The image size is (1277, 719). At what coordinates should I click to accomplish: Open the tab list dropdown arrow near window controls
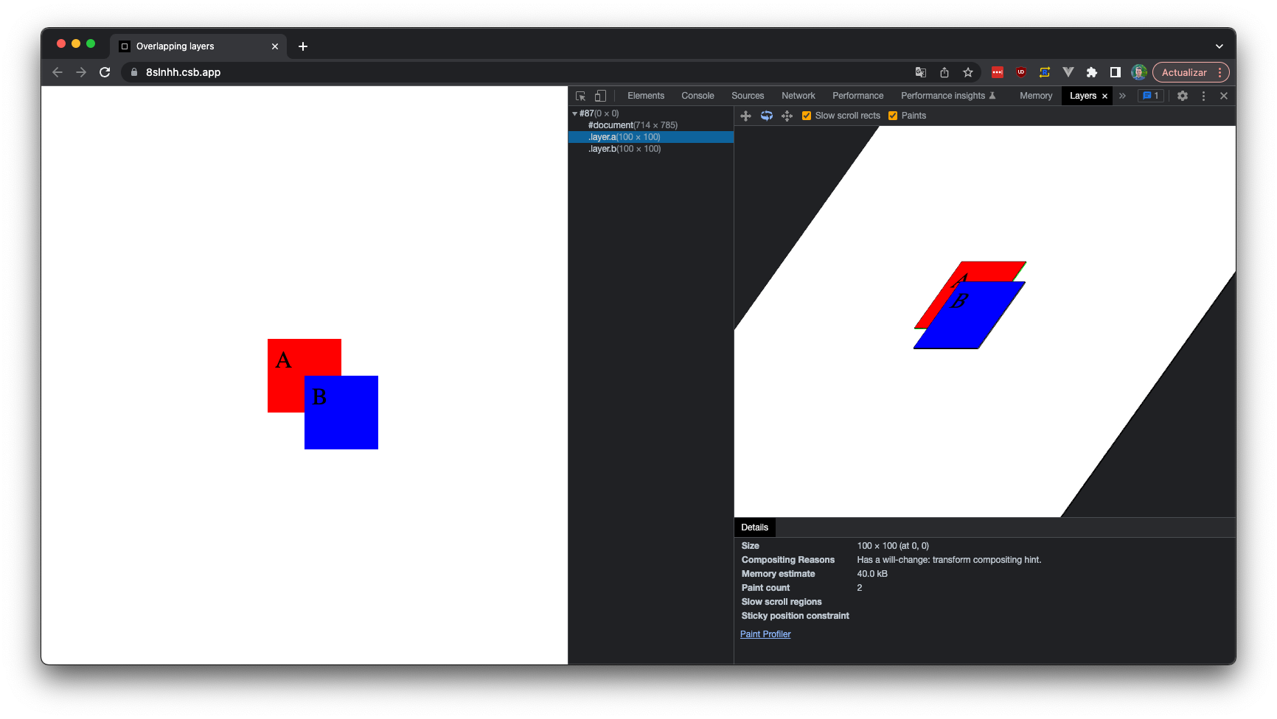[x=1219, y=46]
